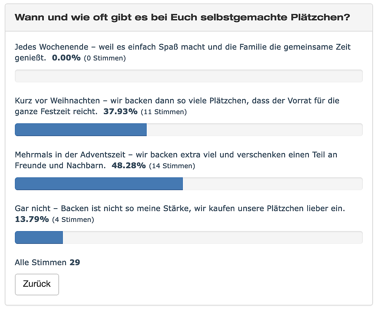Select the 'Mehrmals in der Adventszeit' answer text
This screenshot has height=309, width=379.
tap(176, 155)
